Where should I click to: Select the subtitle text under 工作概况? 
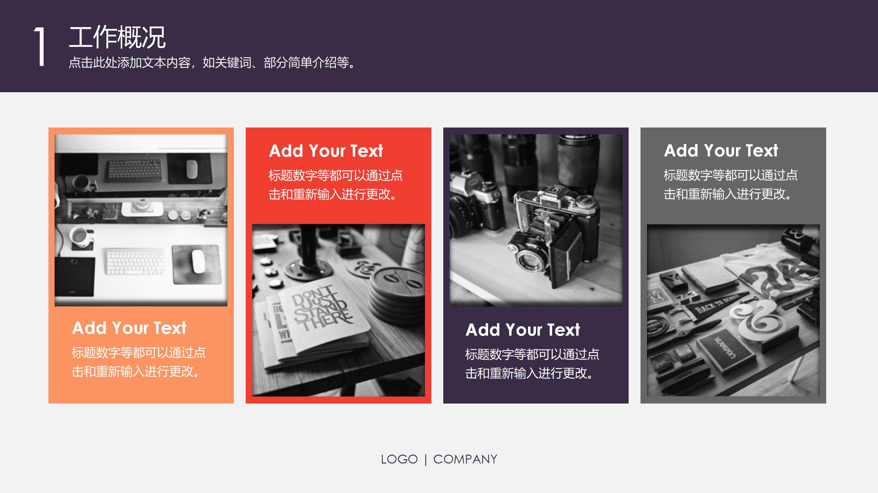[212, 63]
